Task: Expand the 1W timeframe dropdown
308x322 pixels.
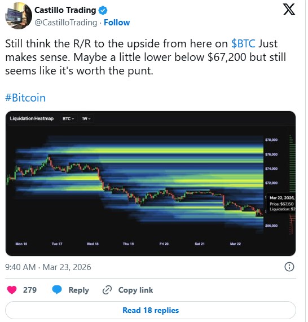Action: pos(86,118)
